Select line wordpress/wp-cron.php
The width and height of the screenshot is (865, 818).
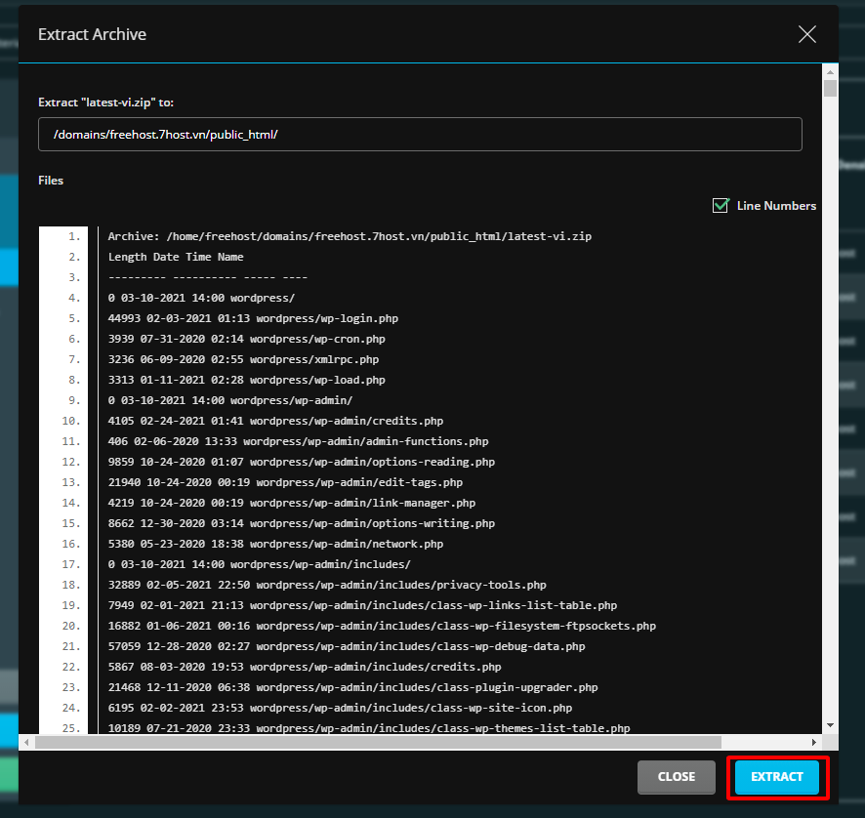(x=247, y=339)
